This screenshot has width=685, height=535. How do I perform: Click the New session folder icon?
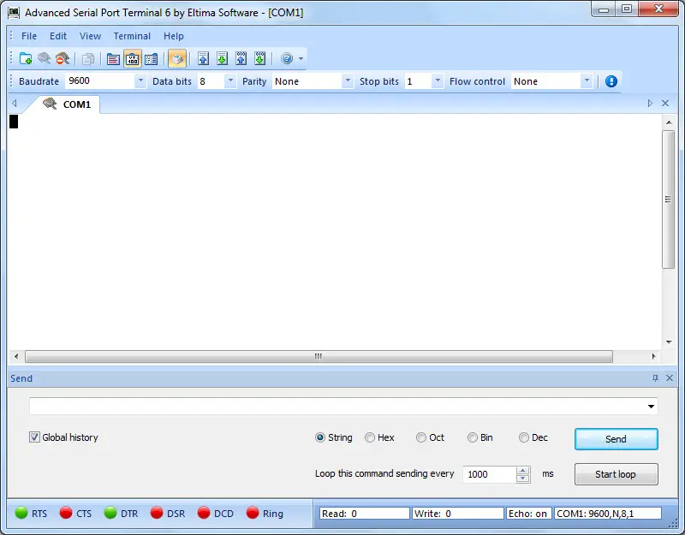tap(26, 58)
